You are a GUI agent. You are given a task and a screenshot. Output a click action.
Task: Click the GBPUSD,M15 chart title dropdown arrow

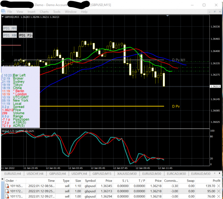pos(3,17)
